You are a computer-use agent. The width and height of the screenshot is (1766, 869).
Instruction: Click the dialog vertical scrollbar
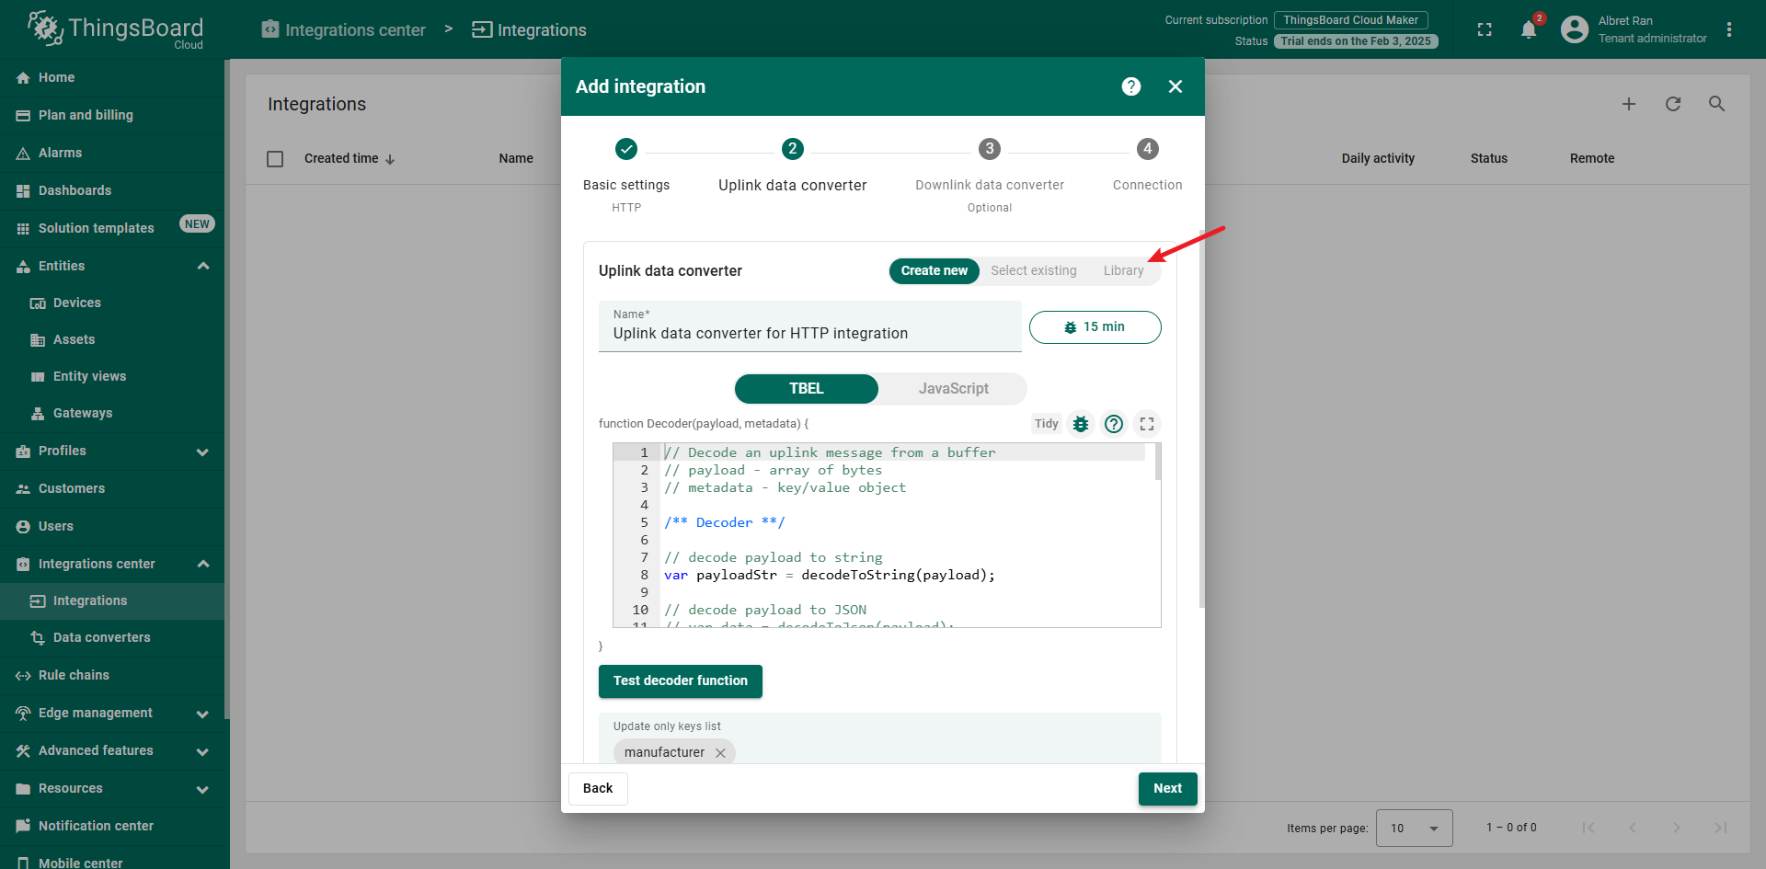[1202, 418]
